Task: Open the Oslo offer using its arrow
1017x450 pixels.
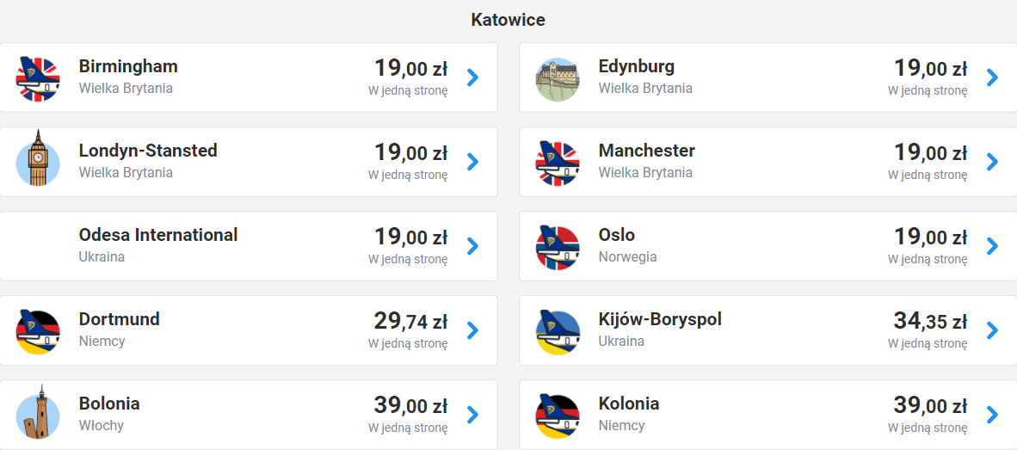Action: click(x=992, y=246)
